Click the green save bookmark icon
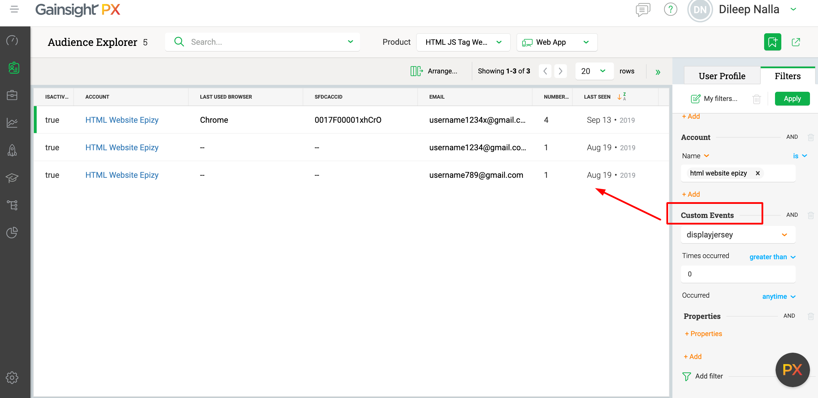This screenshot has width=818, height=398. pos(772,42)
